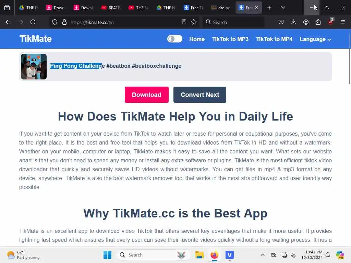The height and width of the screenshot is (263, 351).
Task: Click the How Does TikMate Help You heading
Action: pos(175,116)
